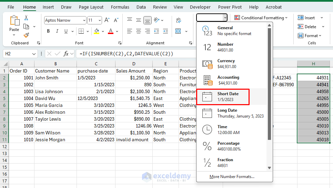Choose the Number format option
The image size is (333, 188).
click(232, 47)
